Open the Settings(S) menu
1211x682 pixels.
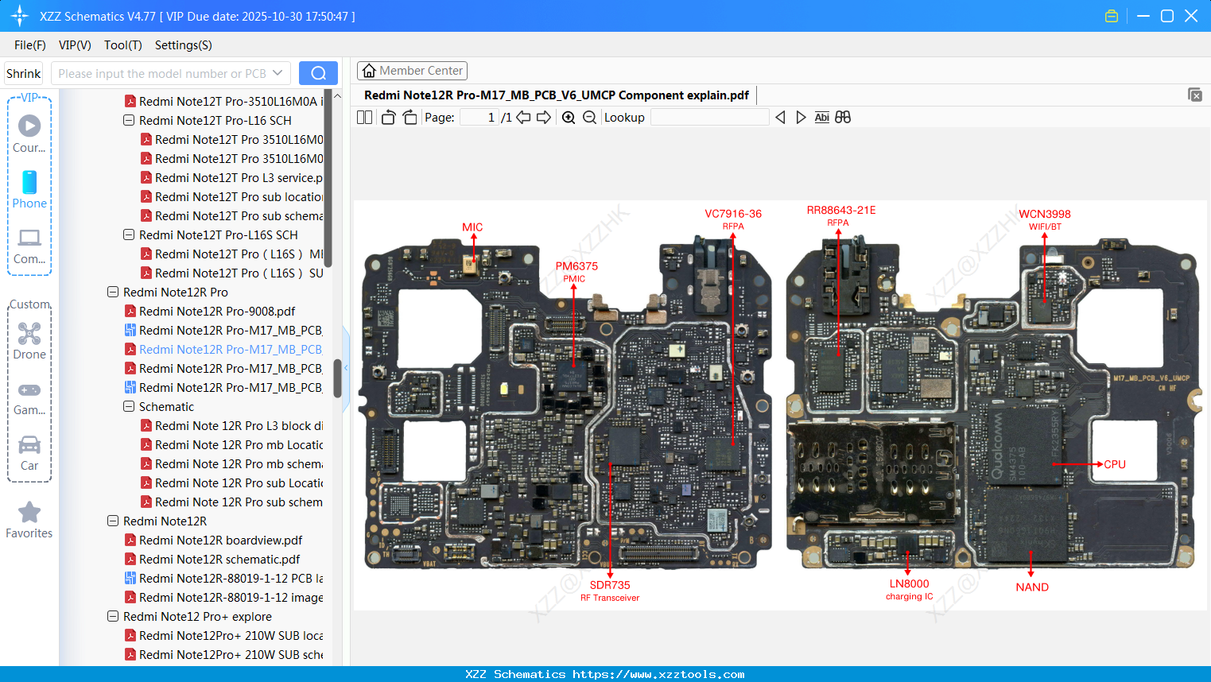183,45
